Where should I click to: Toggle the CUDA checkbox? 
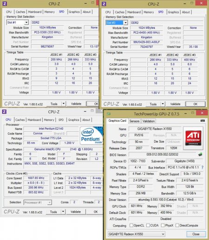[148, 225]
